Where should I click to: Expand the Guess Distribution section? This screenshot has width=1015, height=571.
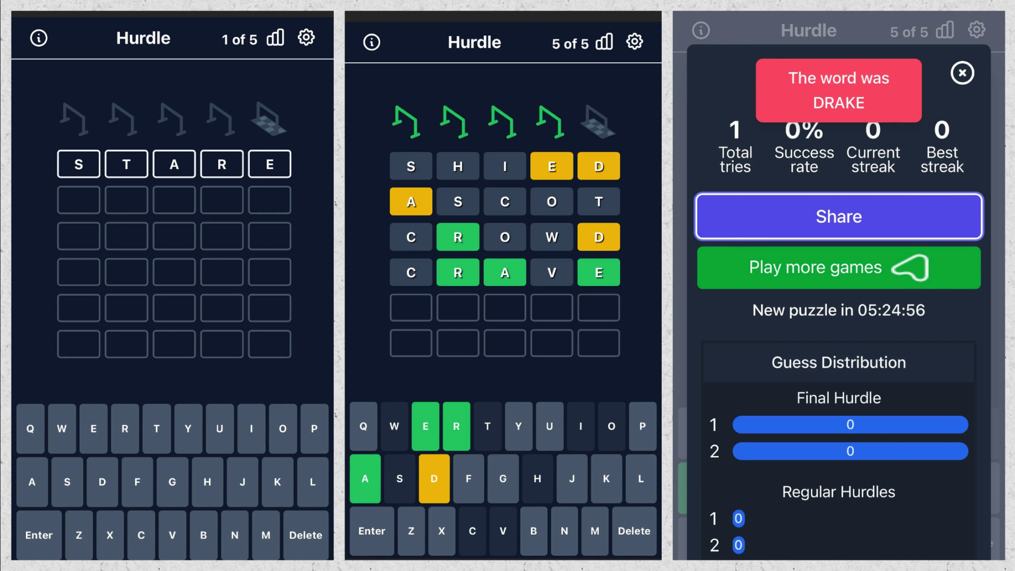point(838,362)
